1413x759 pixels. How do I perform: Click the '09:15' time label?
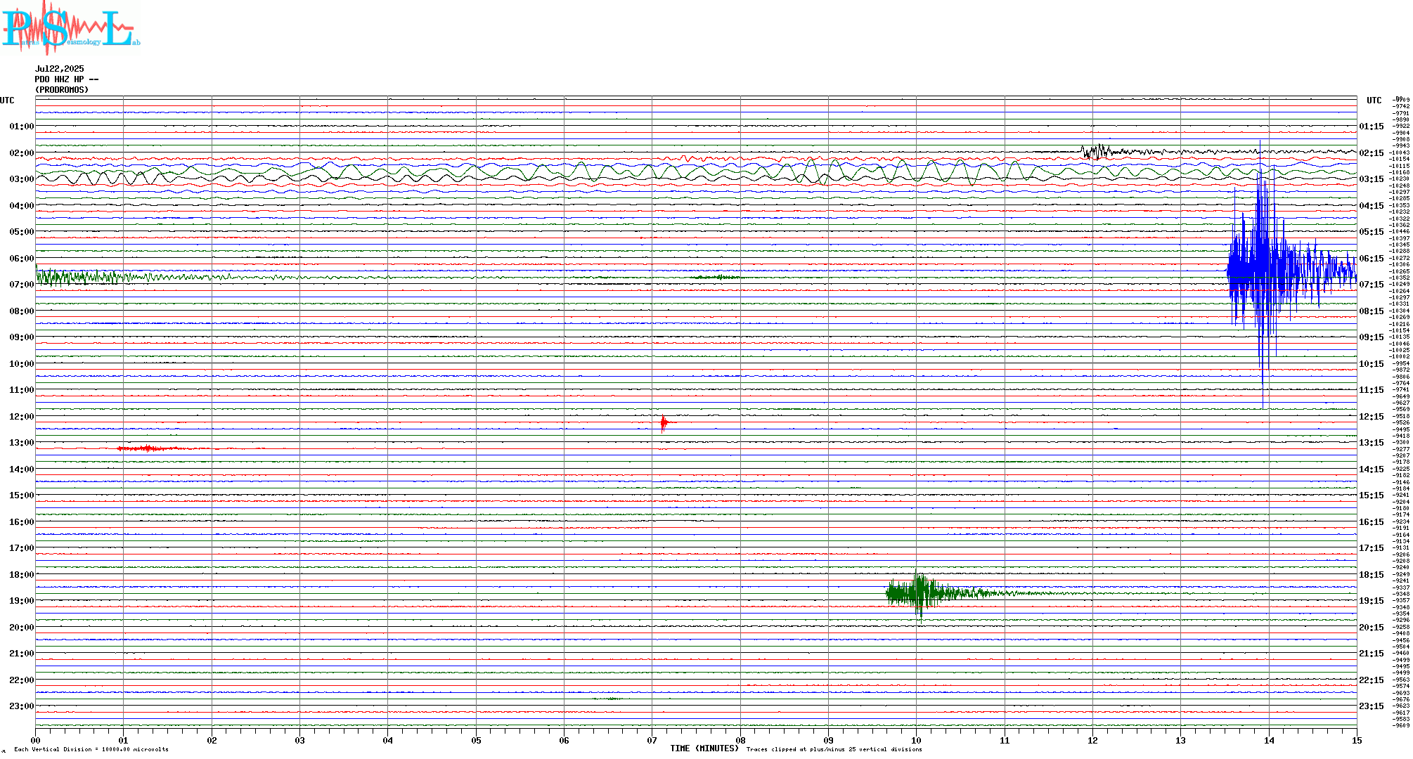(x=1372, y=337)
